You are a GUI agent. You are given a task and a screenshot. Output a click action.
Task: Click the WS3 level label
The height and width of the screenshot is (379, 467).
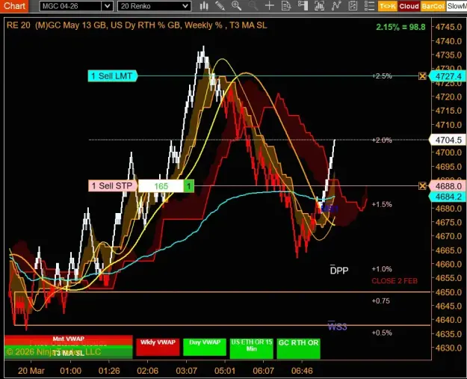pyautogui.click(x=337, y=326)
